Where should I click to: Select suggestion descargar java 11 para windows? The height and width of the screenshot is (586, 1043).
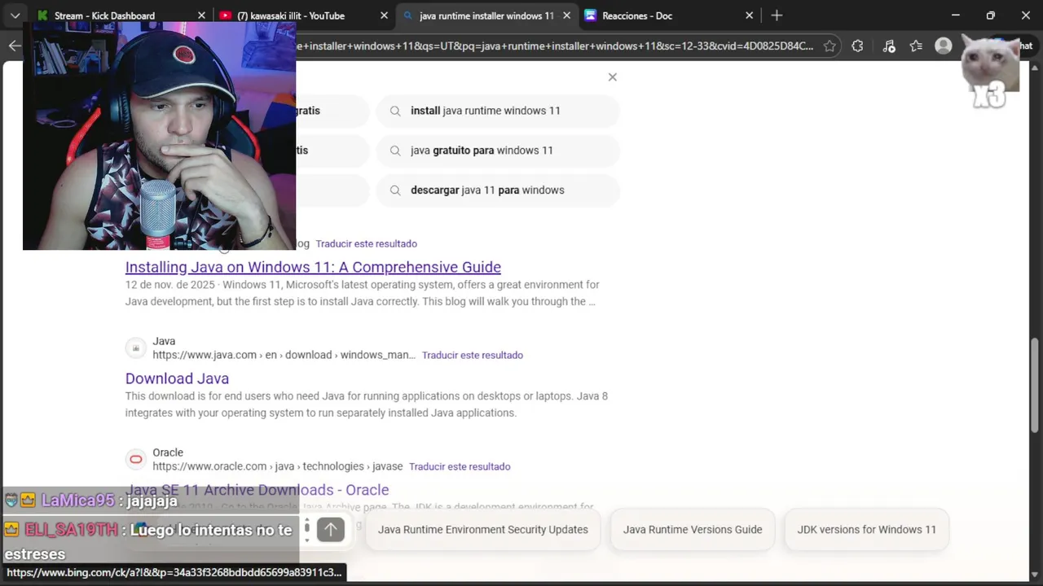[498, 190]
